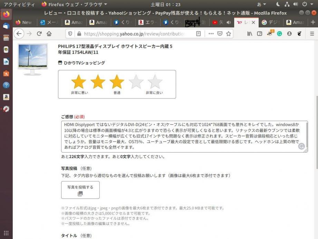
Task: Open アクティビティ overview in top bar
Action: click(19, 4)
